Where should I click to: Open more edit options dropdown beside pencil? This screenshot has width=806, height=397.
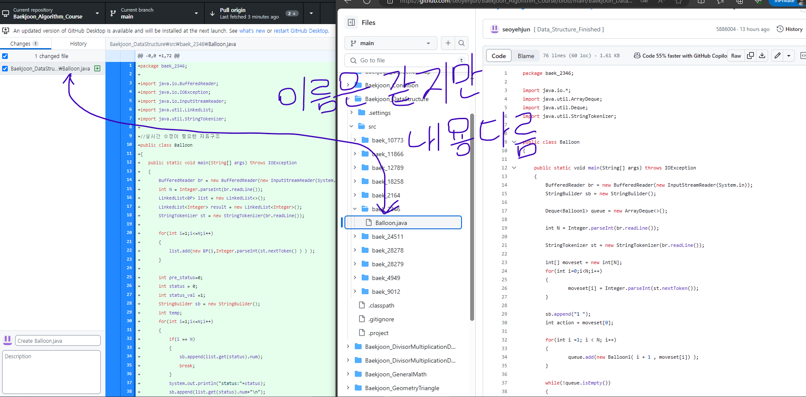coord(789,55)
